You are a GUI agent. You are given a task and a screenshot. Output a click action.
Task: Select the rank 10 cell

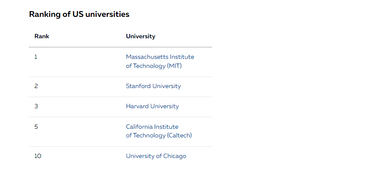38,156
